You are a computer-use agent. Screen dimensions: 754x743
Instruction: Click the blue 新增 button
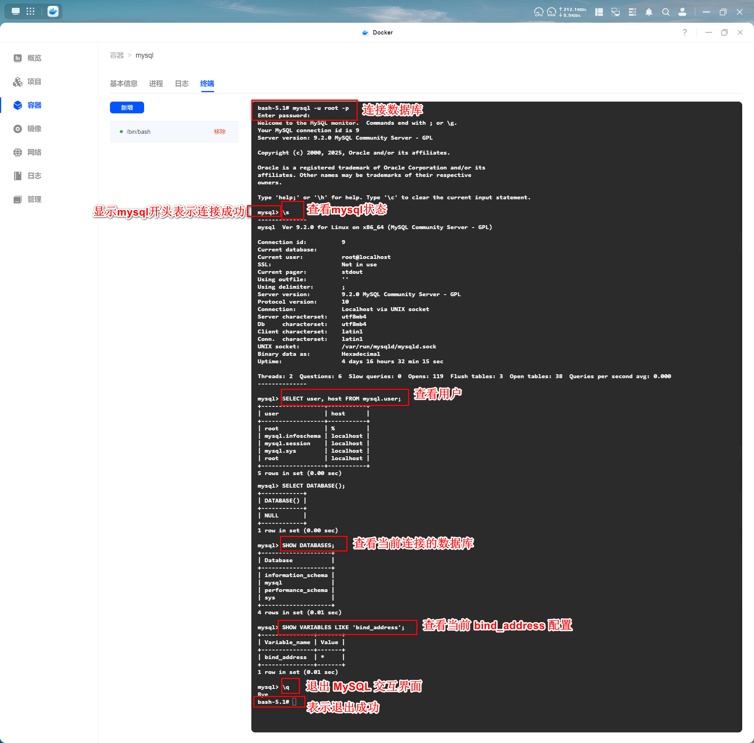pos(127,107)
